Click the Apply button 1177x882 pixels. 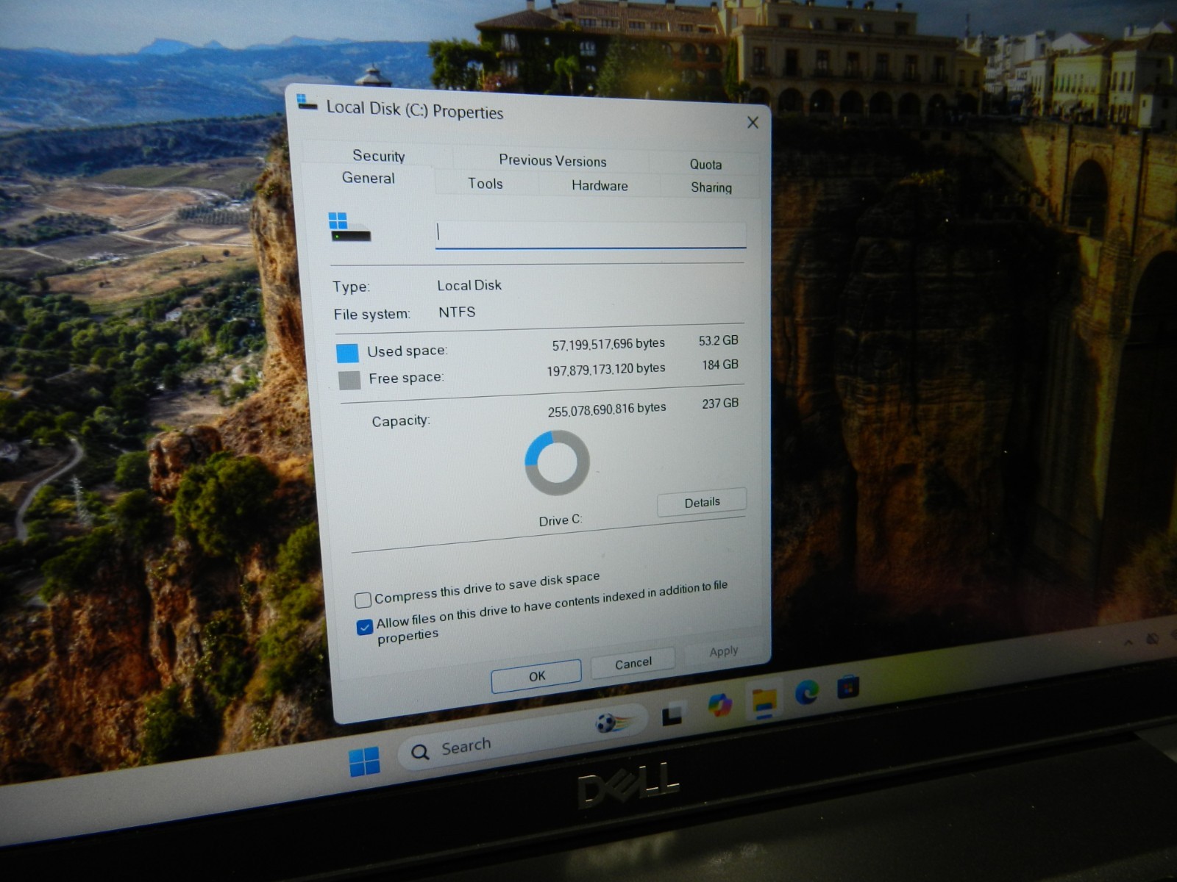723,651
